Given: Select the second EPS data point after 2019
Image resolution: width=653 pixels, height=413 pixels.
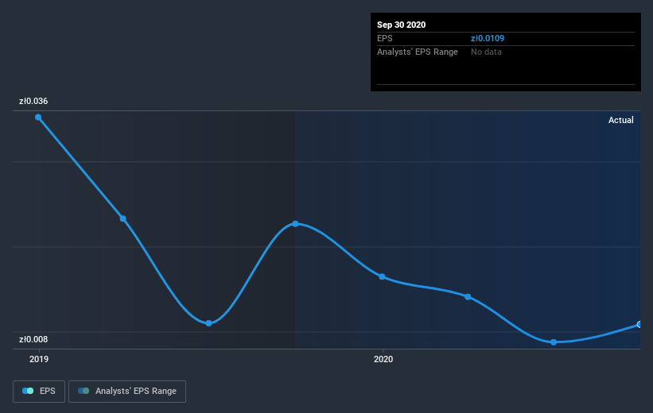Looking at the screenshot, I should 122,218.
